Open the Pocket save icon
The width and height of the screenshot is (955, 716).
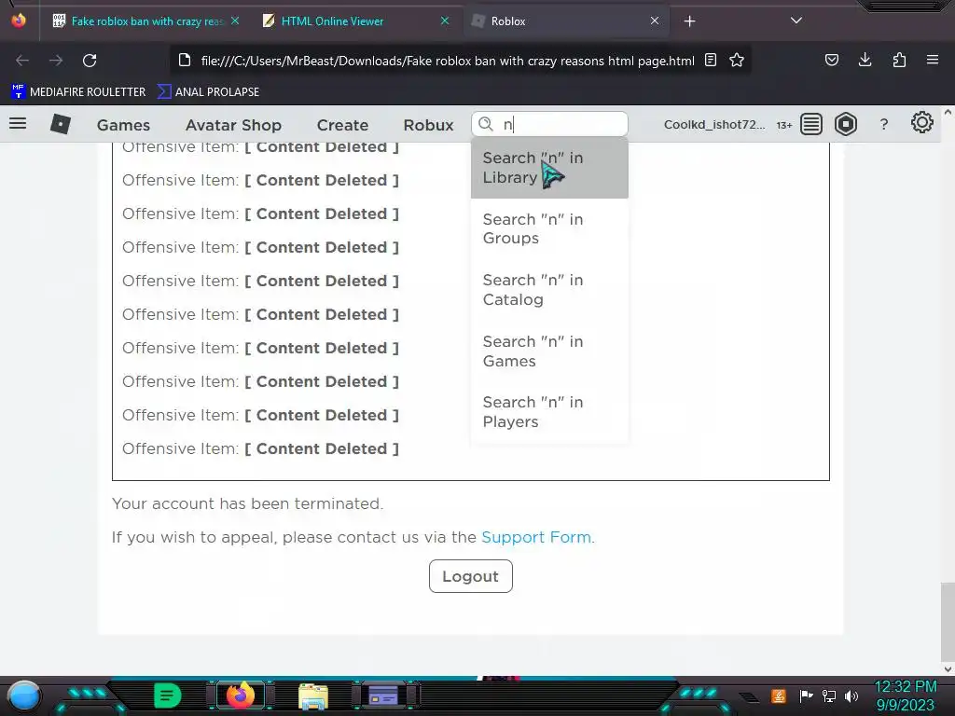coord(831,60)
